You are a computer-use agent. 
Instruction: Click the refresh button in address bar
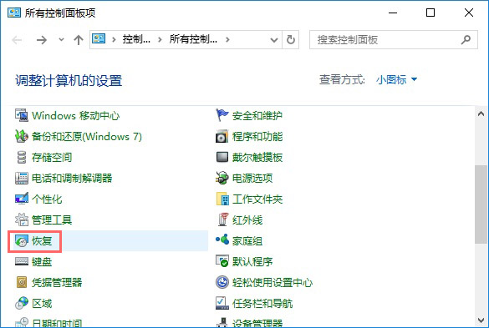291,40
